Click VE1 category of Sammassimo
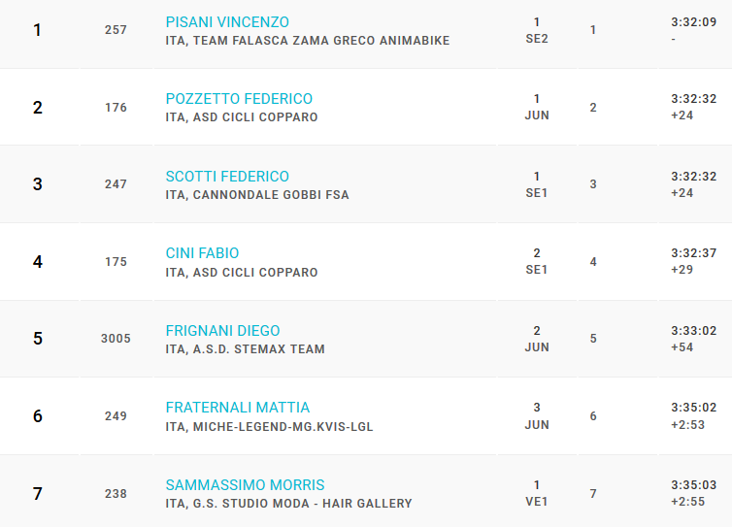 (537, 502)
